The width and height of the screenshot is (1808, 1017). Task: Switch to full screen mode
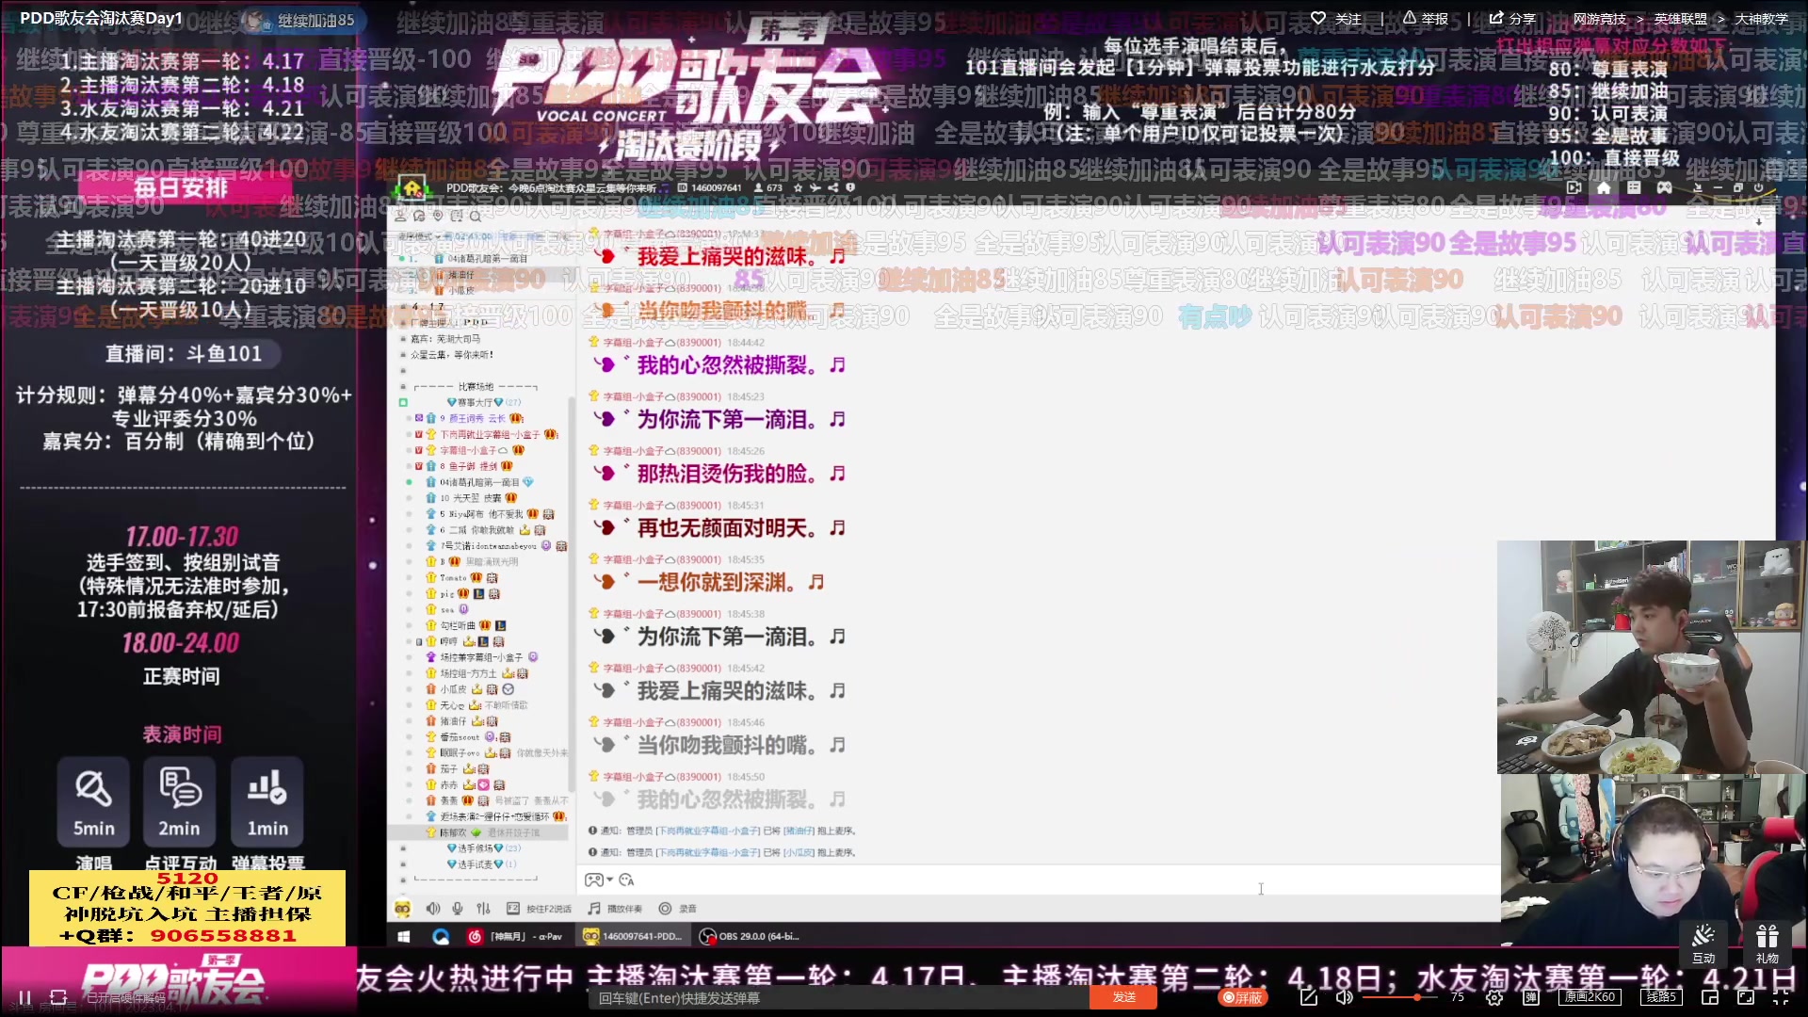pyautogui.click(x=1782, y=997)
